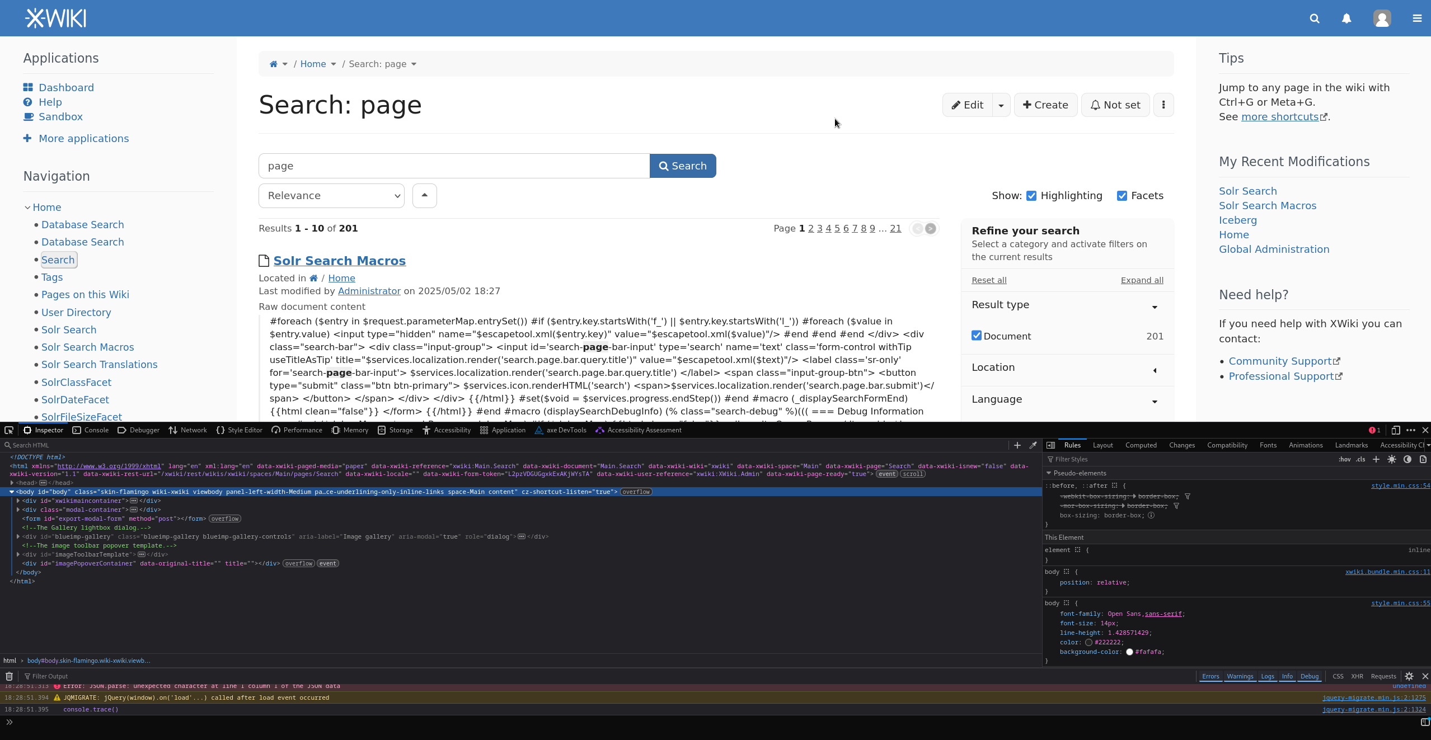This screenshot has width=1431, height=740.
Task: Uncheck the Document result type checkbox
Action: 977,336
